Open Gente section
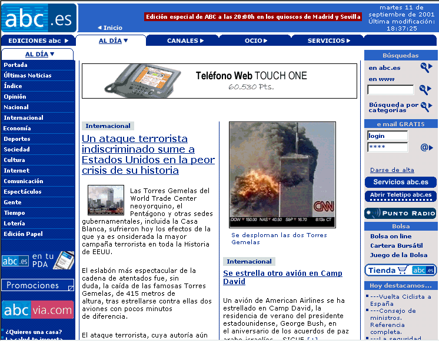Screen dimensions: 439x341 [12, 202]
